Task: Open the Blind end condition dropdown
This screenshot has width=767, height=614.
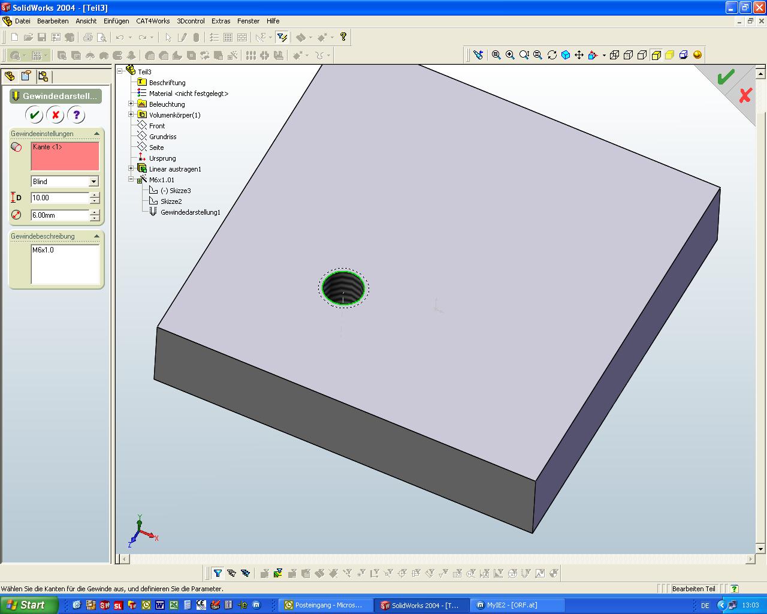Action: [x=93, y=182]
